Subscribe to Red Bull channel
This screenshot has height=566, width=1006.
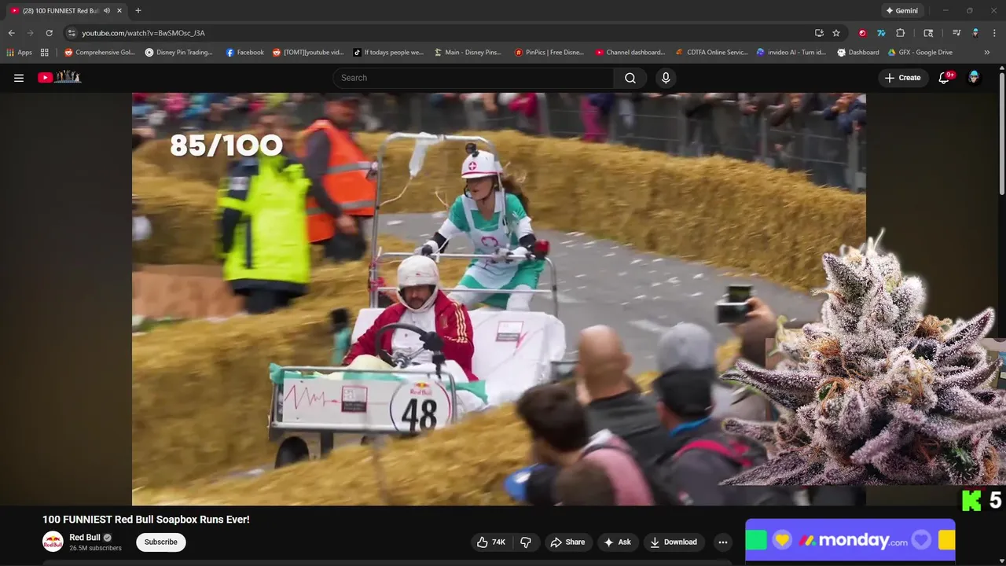coord(160,542)
